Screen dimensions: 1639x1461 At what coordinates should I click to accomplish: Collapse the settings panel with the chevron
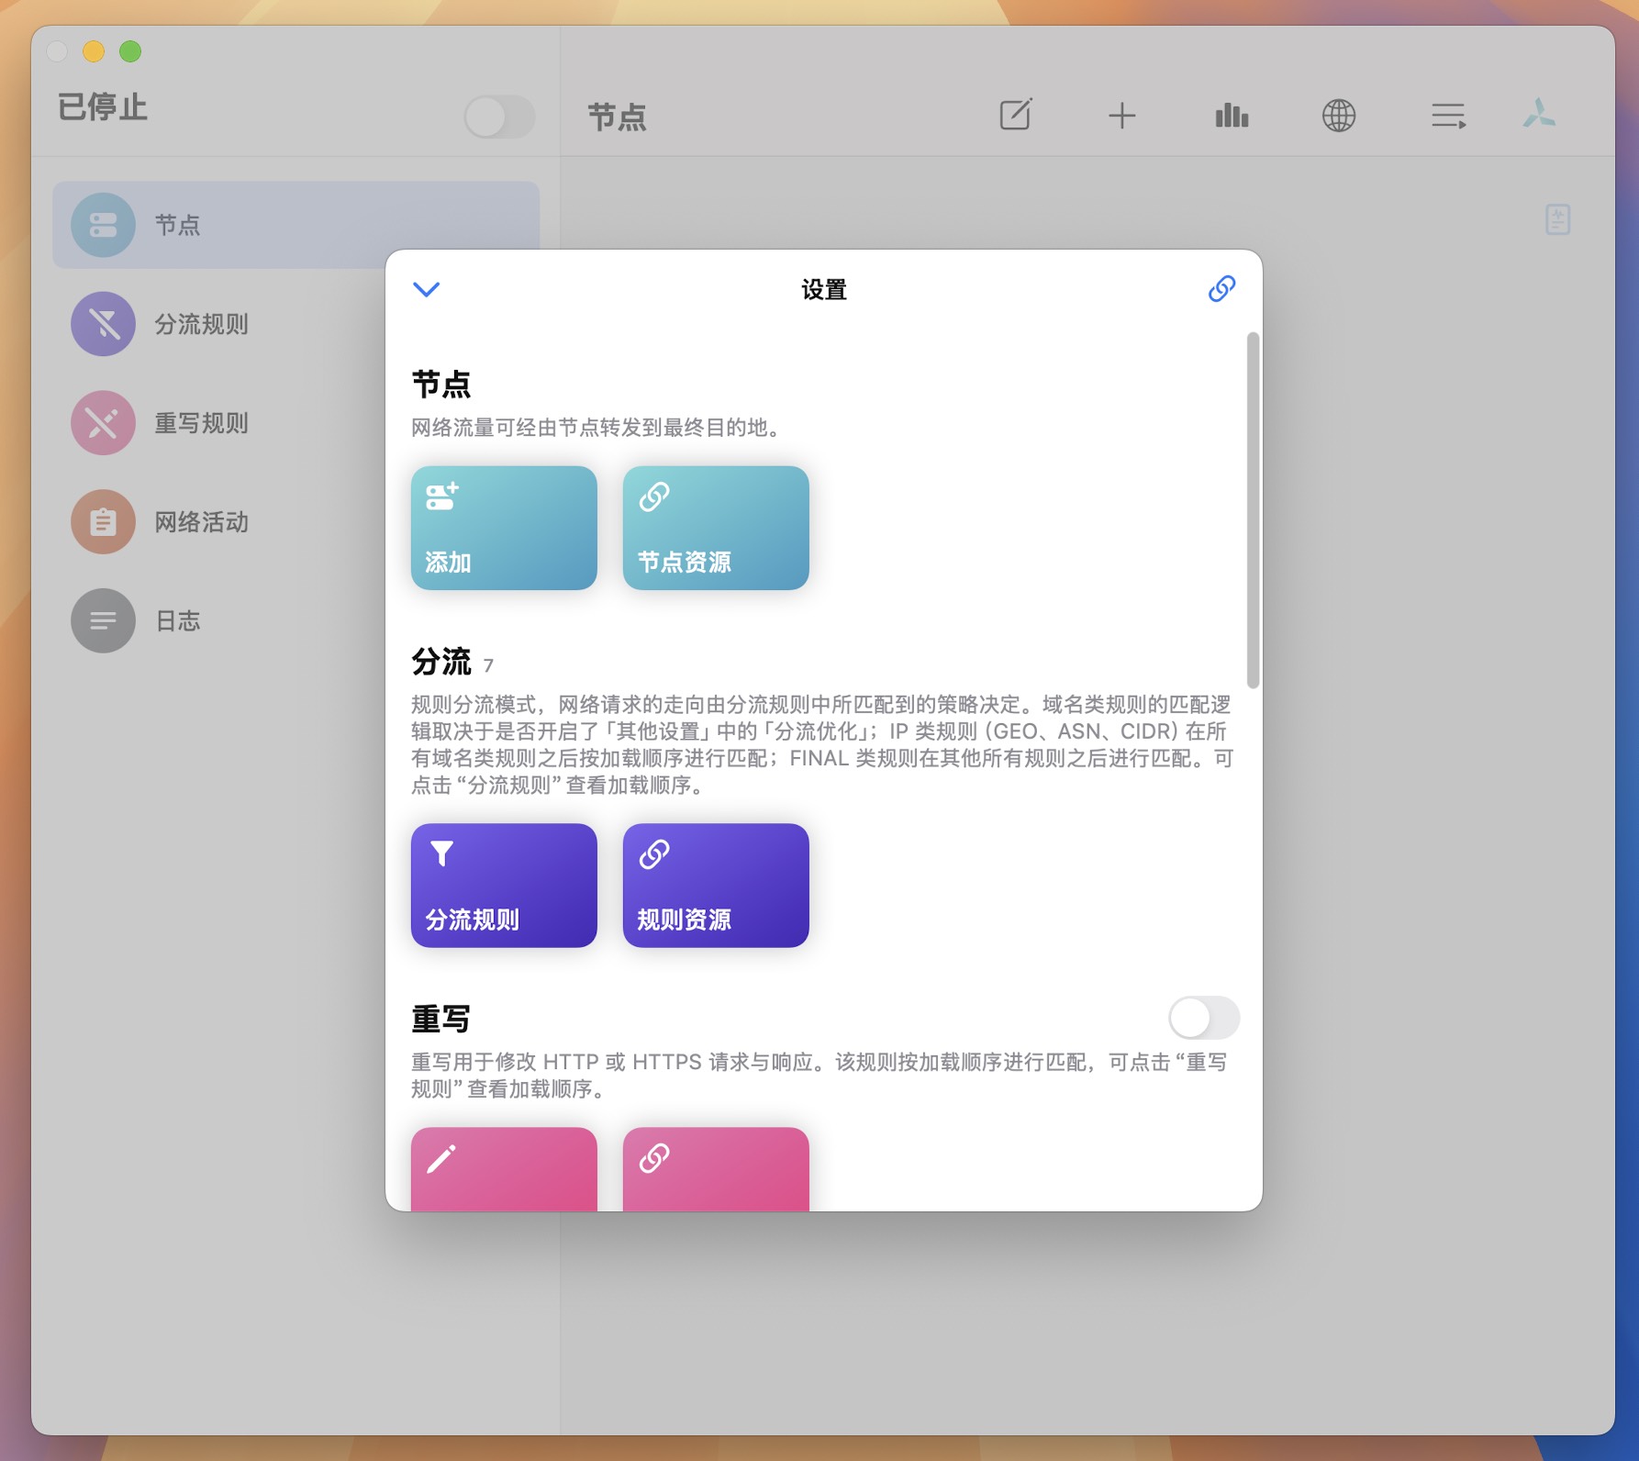click(x=425, y=288)
